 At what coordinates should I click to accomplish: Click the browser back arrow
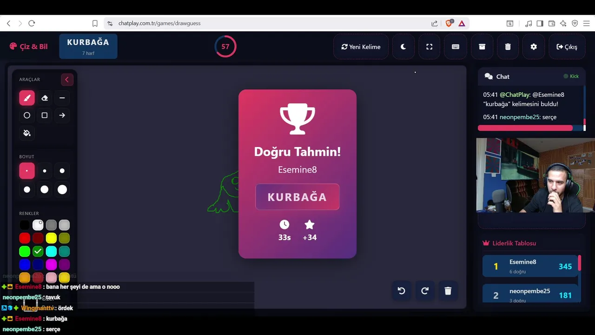pyautogui.click(x=8, y=23)
